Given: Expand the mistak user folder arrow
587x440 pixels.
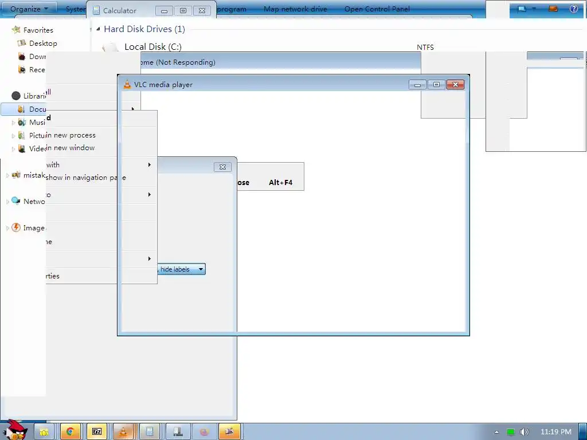Looking at the screenshot, I should [x=7, y=175].
